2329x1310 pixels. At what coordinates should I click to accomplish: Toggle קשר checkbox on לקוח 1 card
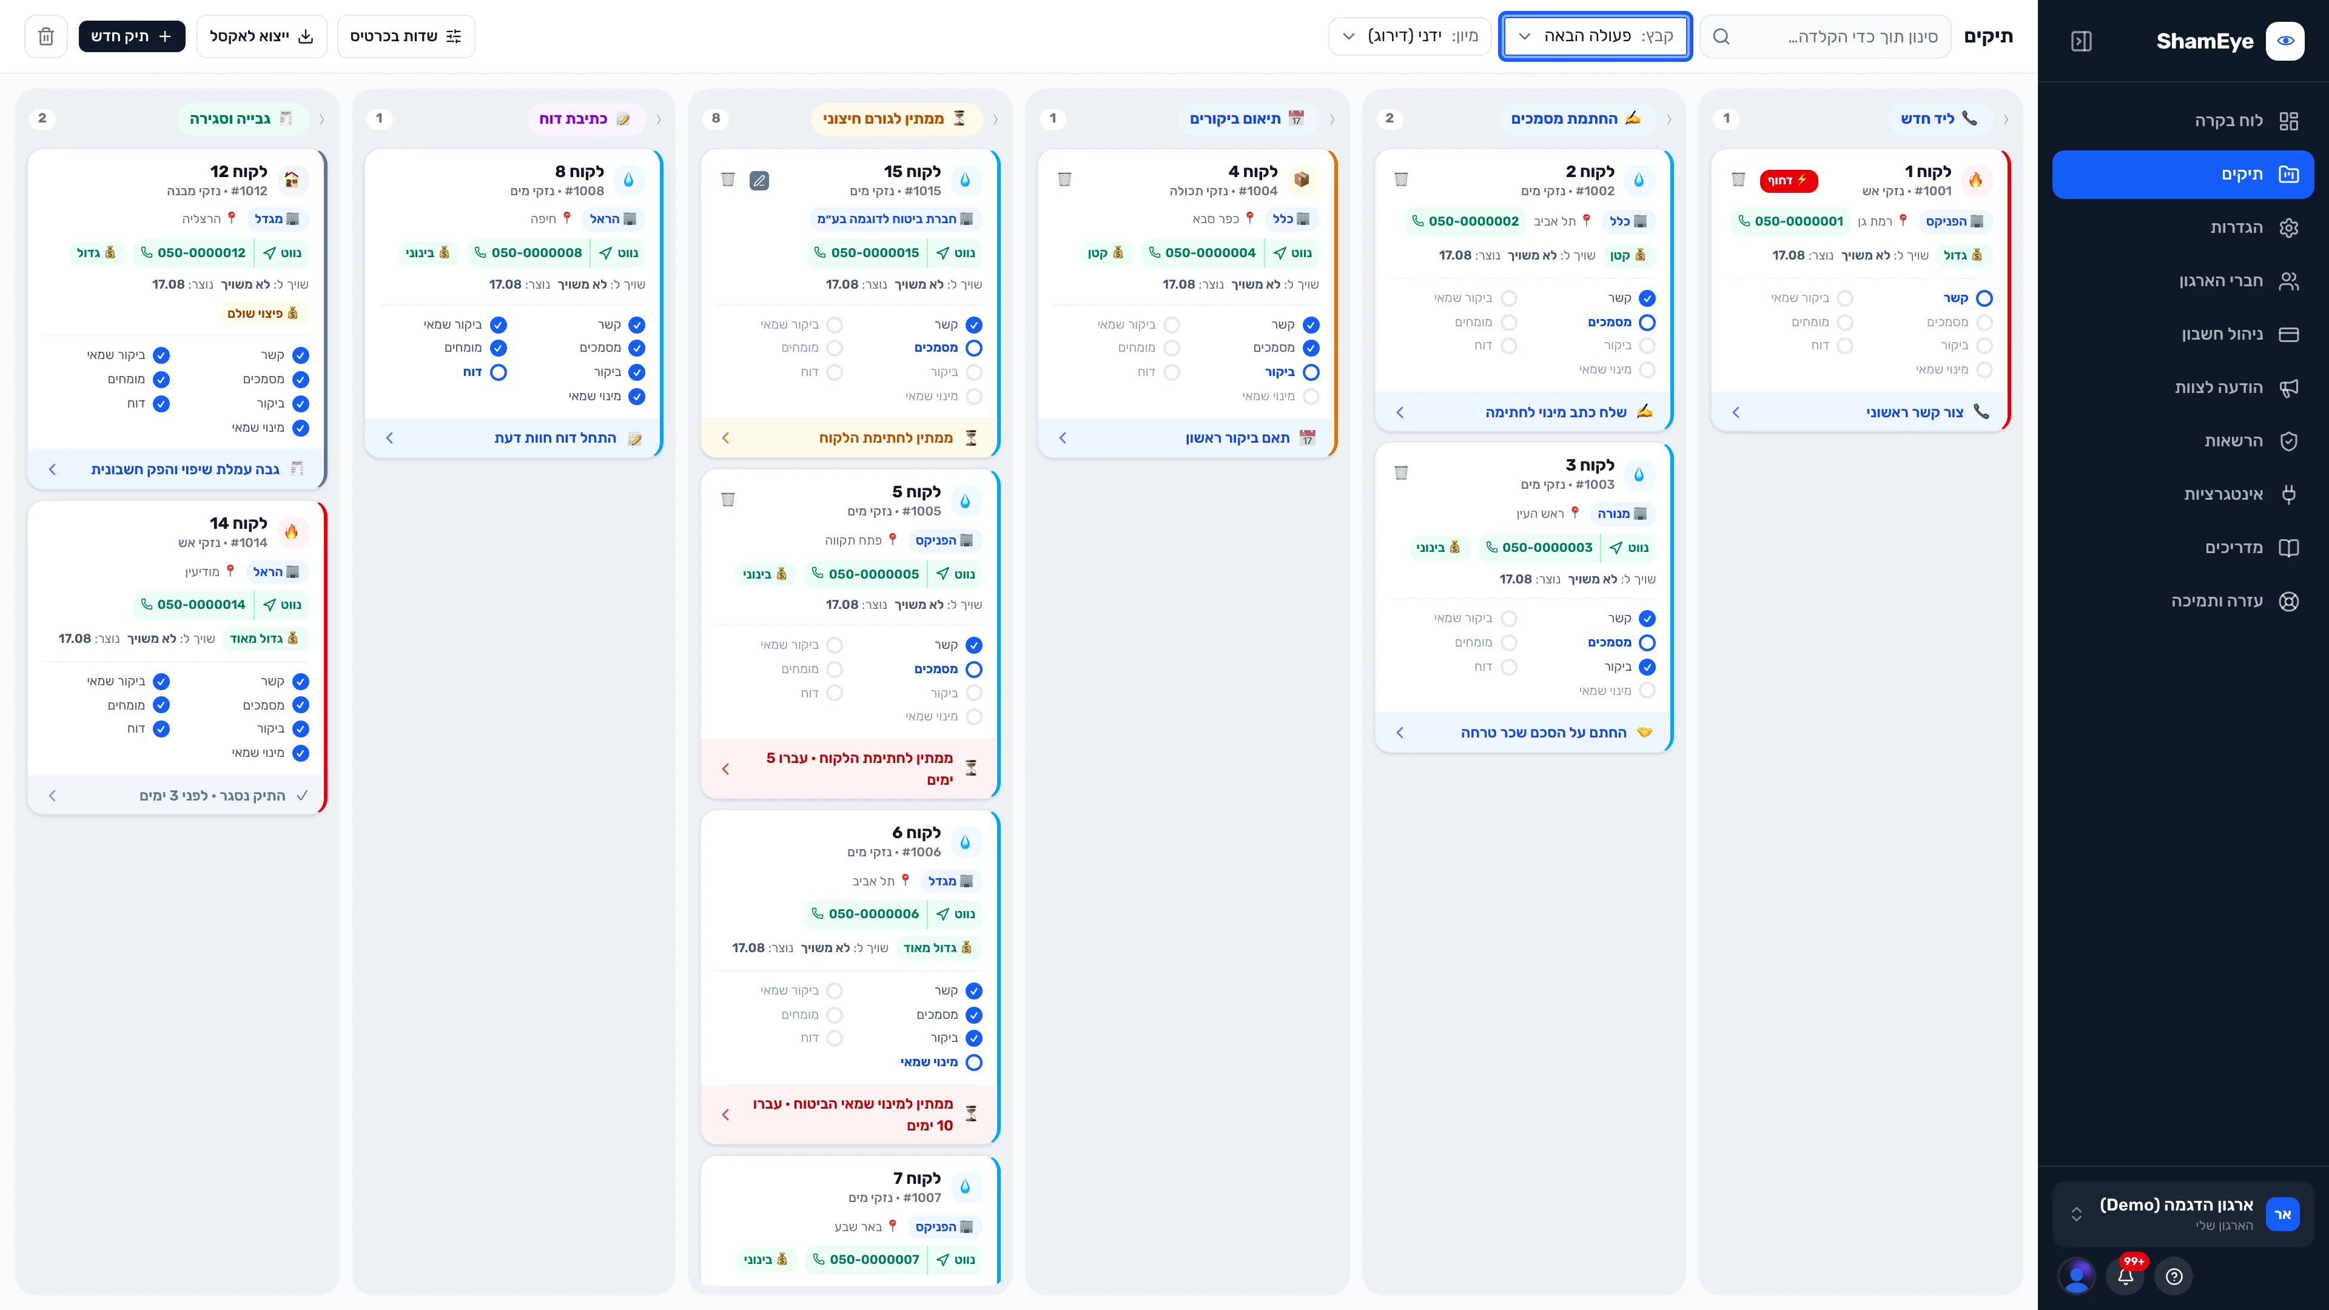tap(1985, 298)
